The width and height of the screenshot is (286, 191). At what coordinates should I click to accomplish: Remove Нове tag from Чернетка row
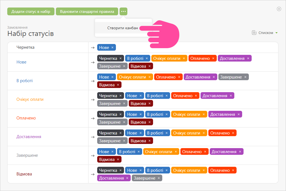coord(112,48)
